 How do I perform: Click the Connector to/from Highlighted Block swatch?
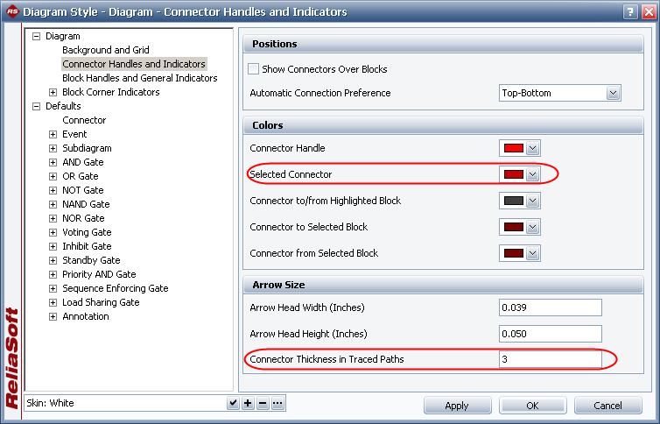(513, 201)
